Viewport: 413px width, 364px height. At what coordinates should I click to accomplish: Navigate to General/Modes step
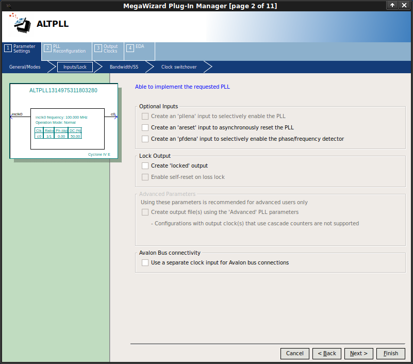25,67
